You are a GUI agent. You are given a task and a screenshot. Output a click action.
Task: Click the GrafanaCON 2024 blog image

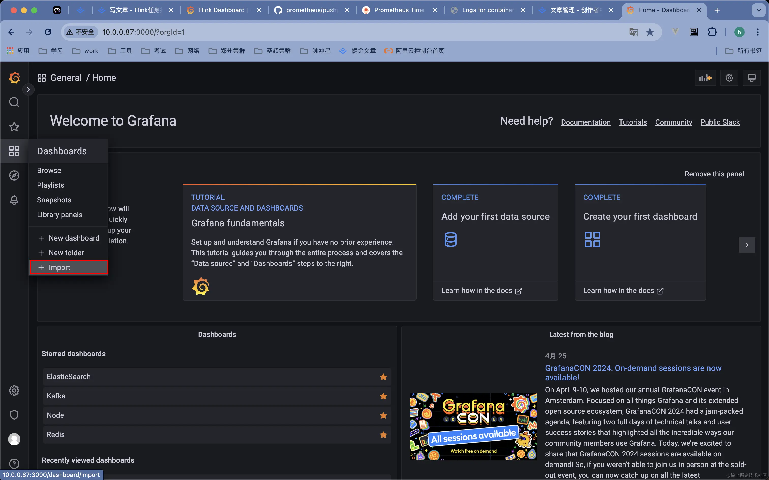pos(473,426)
